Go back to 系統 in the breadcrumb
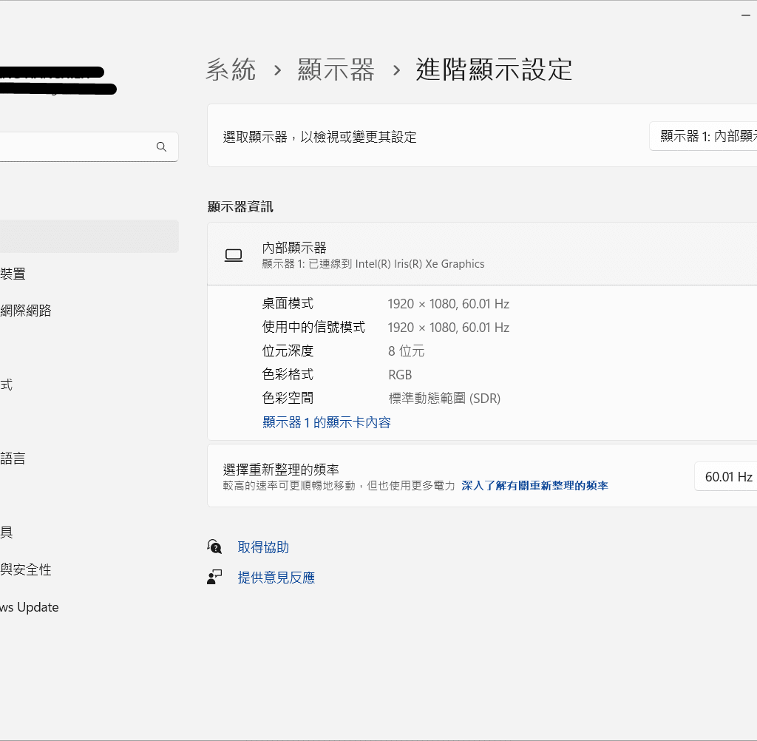 [x=231, y=70]
